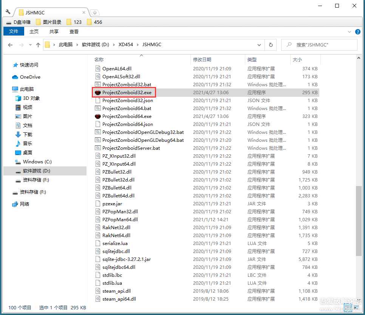Sort files by 修改日期 column header
Viewport: 365px width, 315px height.
(202, 59)
